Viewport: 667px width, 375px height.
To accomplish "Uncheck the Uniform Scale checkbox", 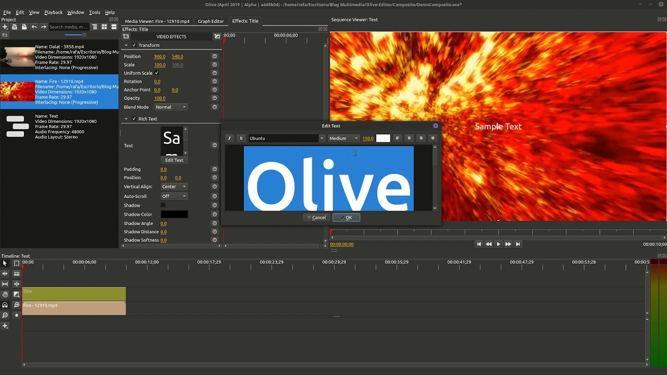I will coord(156,73).
